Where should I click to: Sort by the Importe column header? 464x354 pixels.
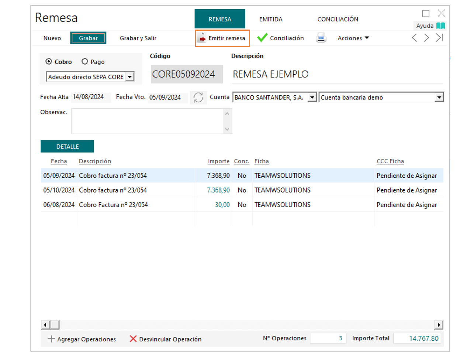[219, 161]
